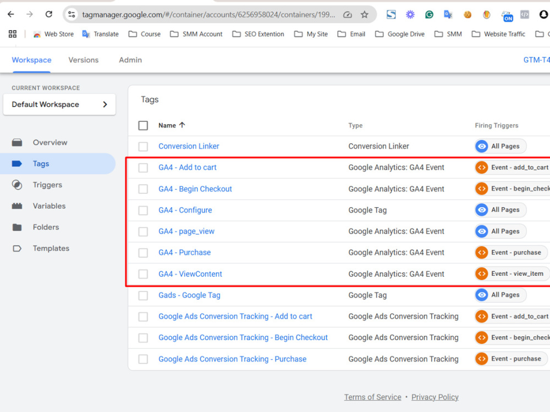This screenshot has height=412, width=550.
Task: Tick the select-all tags checkbox
Action: pos(143,125)
